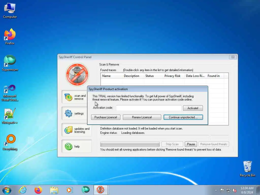Click the SpySheriff taskbar button
260x195 pixels.
pos(101,190)
